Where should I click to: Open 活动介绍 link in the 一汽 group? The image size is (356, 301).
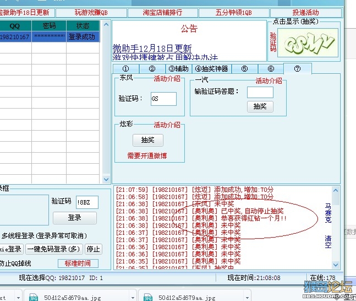coord(269,81)
